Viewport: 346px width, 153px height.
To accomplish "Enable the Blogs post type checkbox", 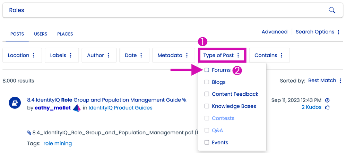I will pos(207,82).
